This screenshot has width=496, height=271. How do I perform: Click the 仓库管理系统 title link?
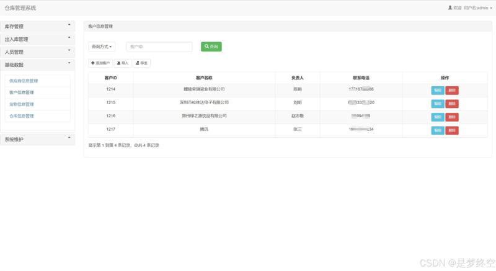point(20,8)
